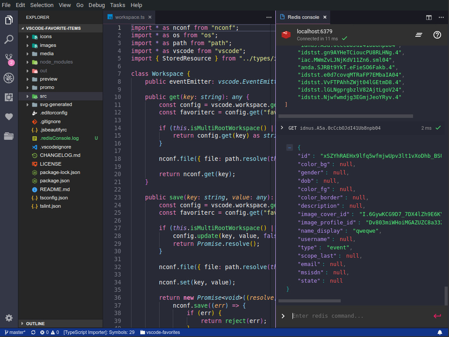Submit command with the red enter arrow
Screen dimensions: 449x337
click(437, 316)
